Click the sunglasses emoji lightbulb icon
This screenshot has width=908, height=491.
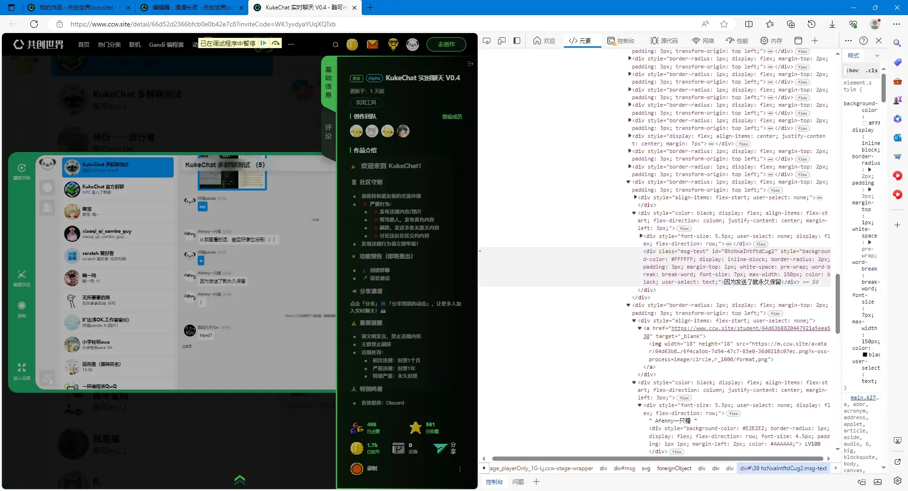pyautogui.click(x=393, y=44)
